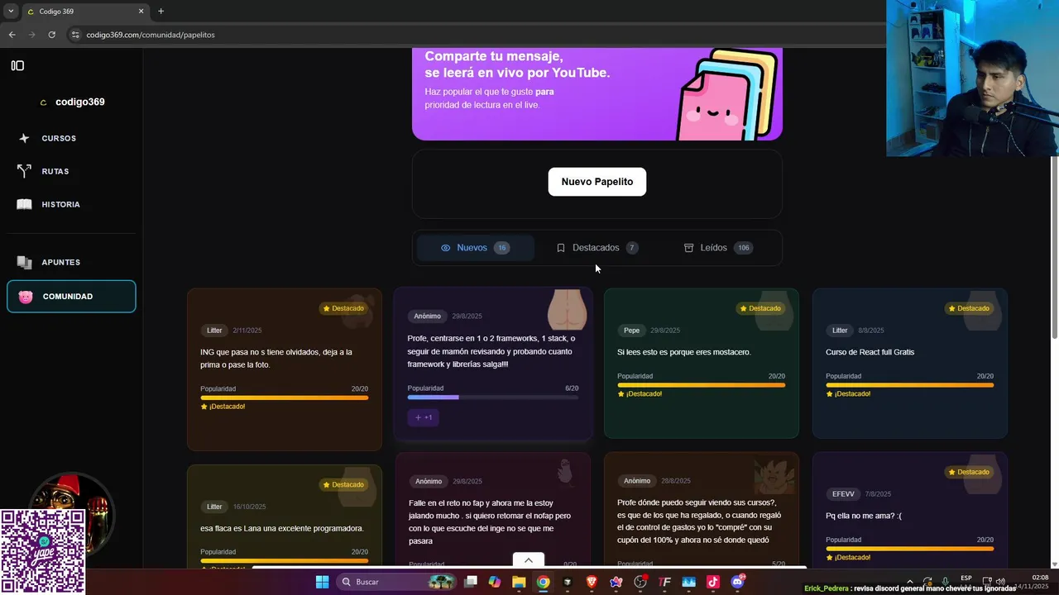Click the EFEVV author tag
1059x595 pixels.
tap(843, 494)
